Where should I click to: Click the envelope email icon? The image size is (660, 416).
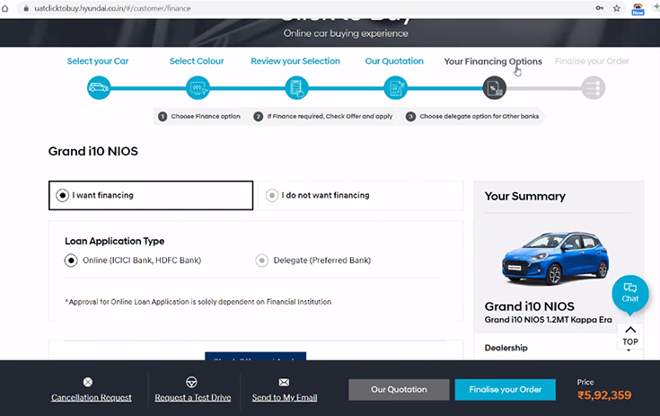point(284,383)
